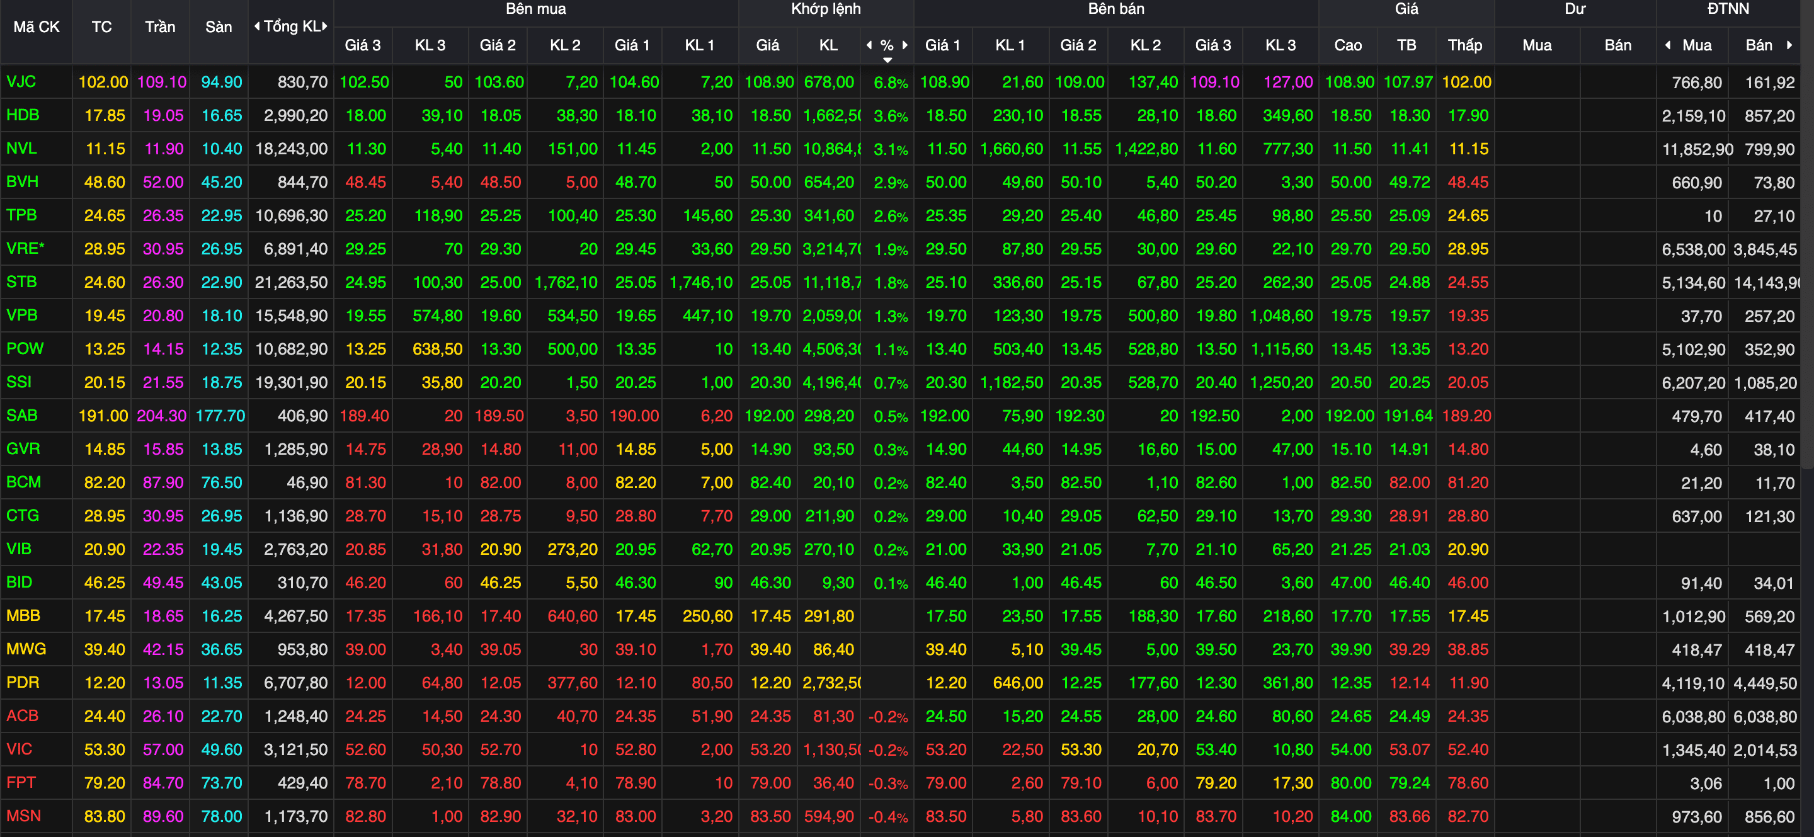
Task: Sort by Mã CK column header
Action: [37, 26]
